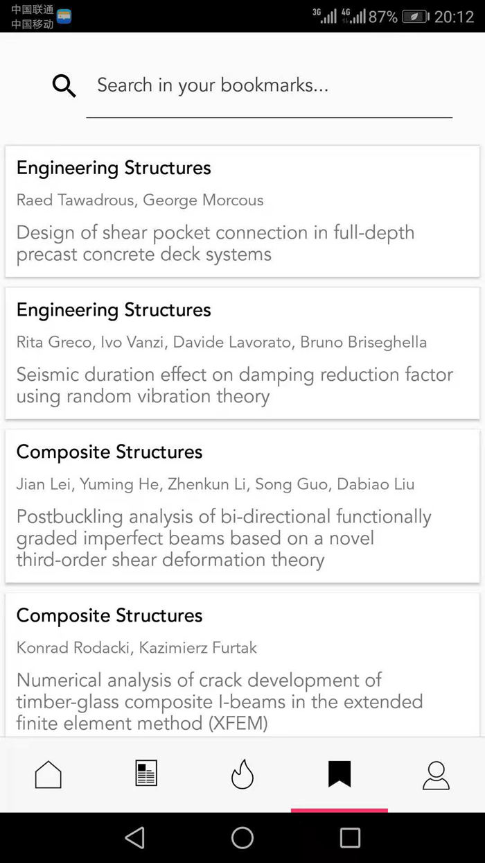Tap the Android back triangle button
485x863 pixels.
pyautogui.click(x=134, y=838)
